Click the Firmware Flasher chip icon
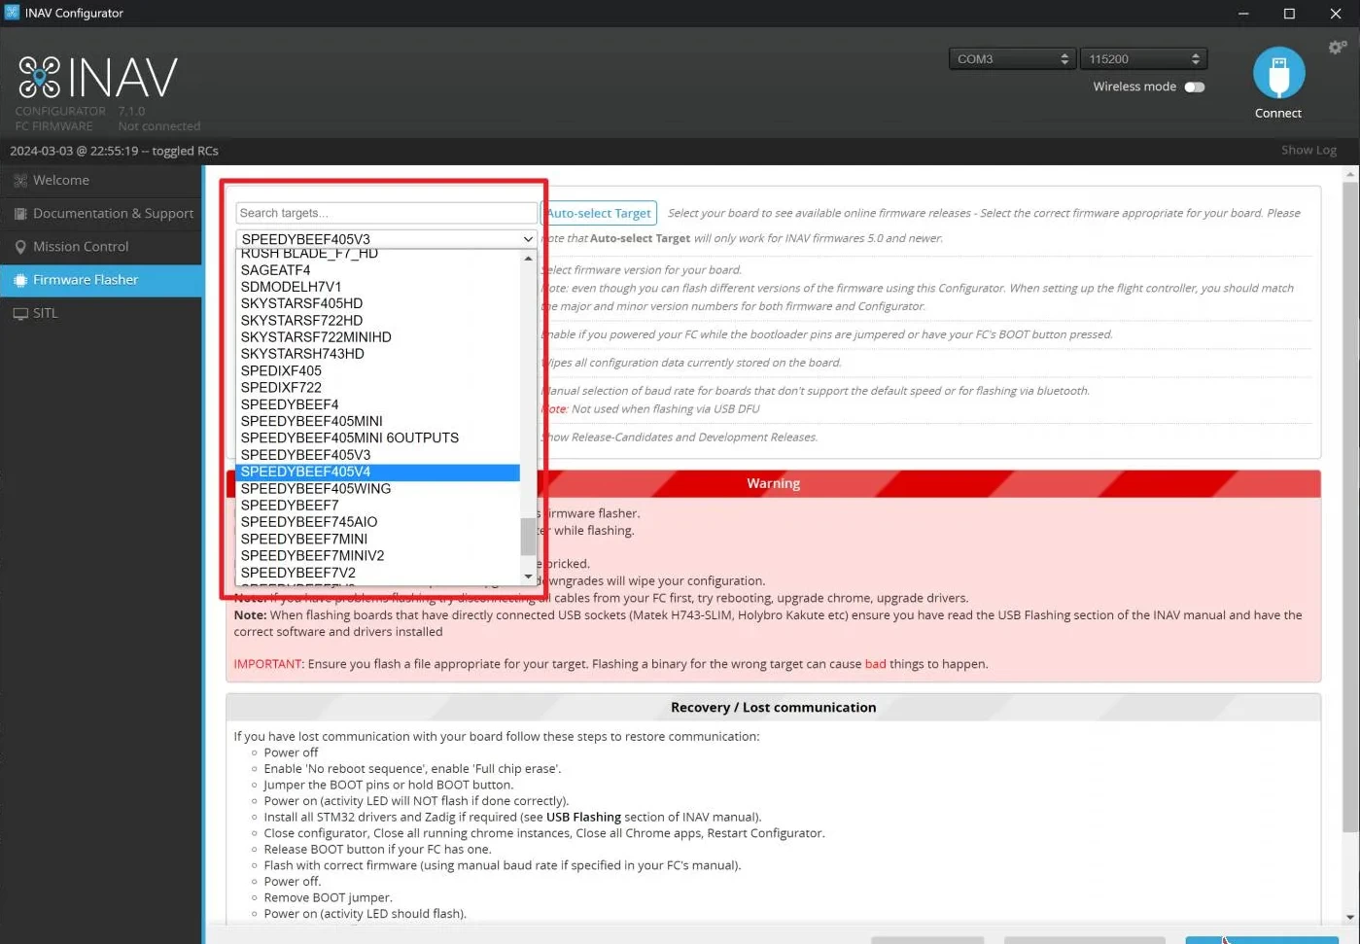The image size is (1360, 944). click(x=20, y=280)
